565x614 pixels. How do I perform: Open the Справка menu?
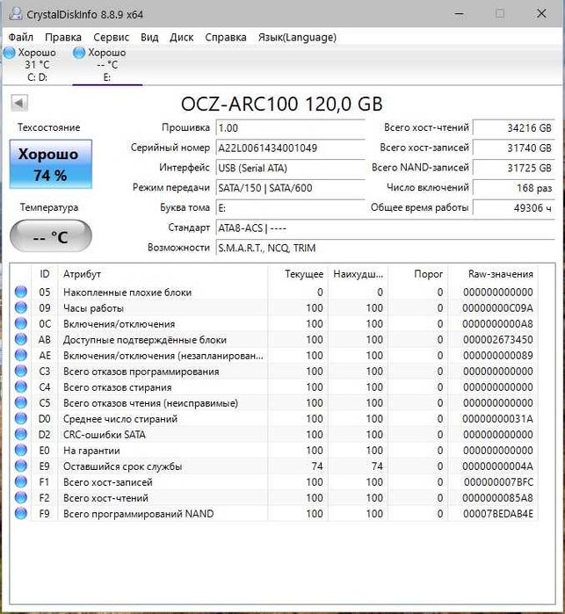tap(226, 37)
